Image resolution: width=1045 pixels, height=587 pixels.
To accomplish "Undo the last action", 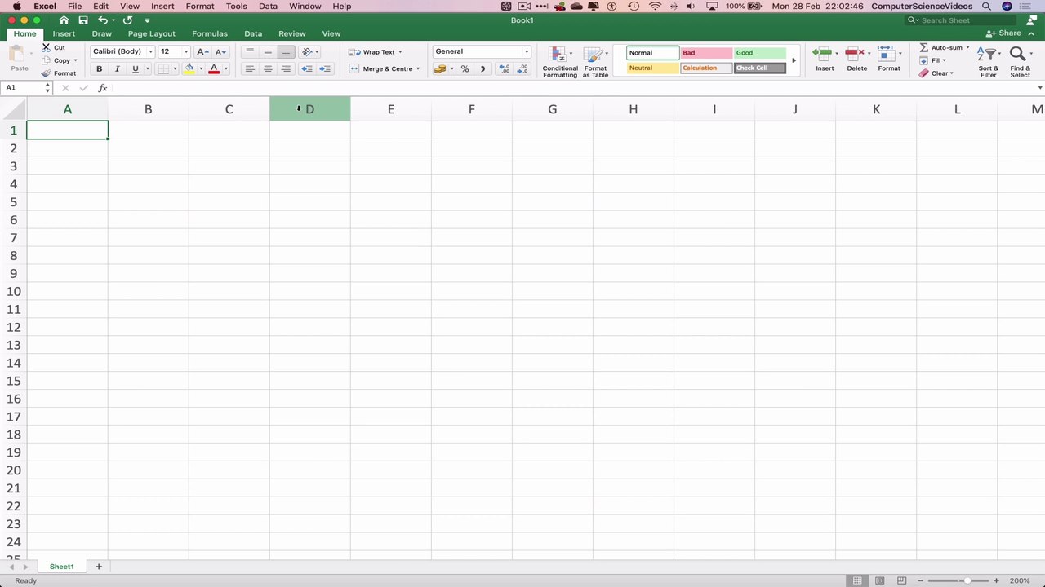I will pyautogui.click(x=102, y=20).
